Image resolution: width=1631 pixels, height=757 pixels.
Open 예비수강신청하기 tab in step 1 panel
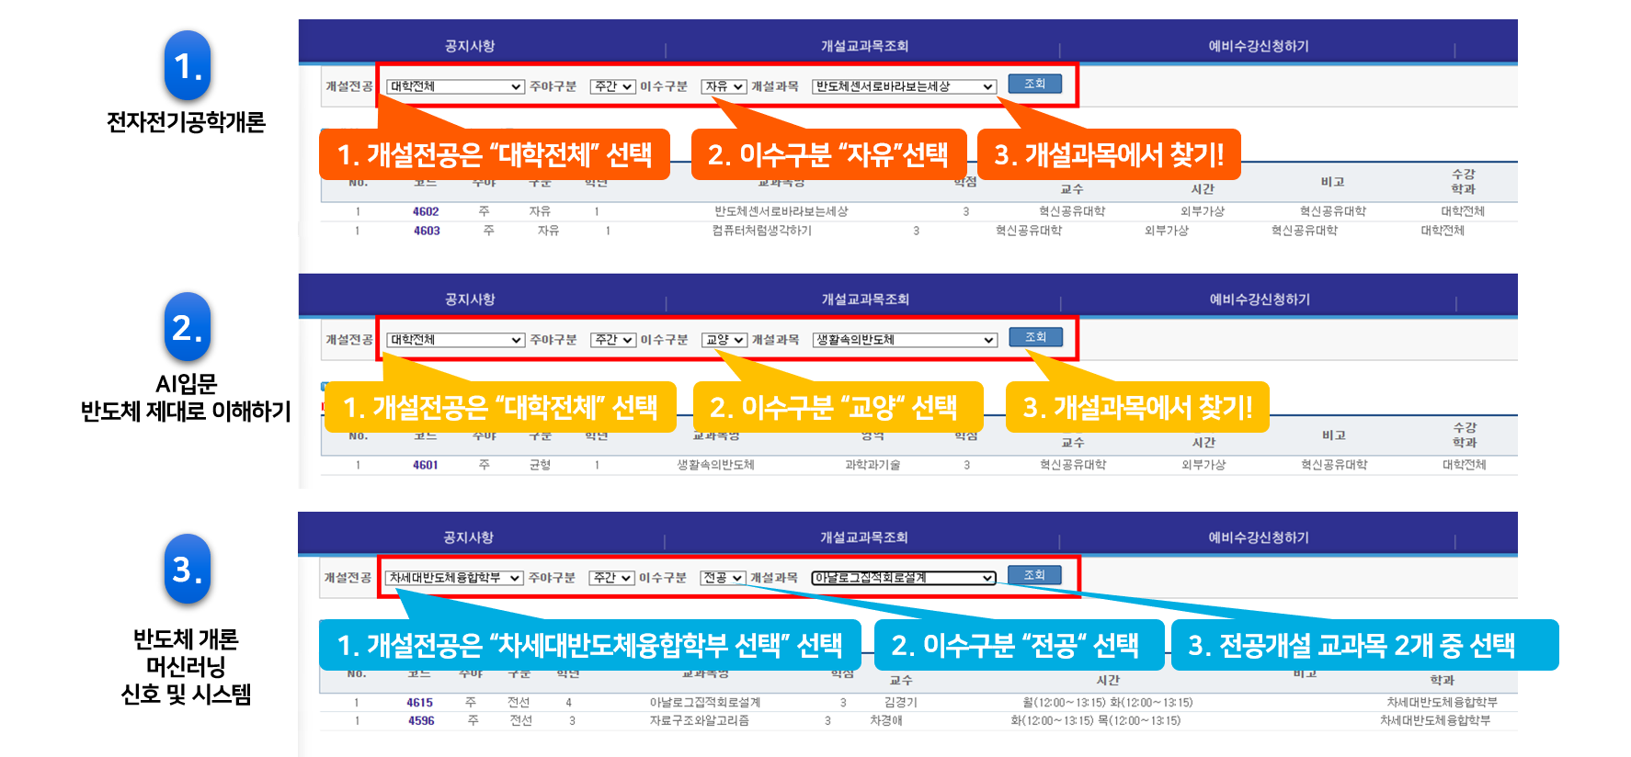(x=1258, y=46)
